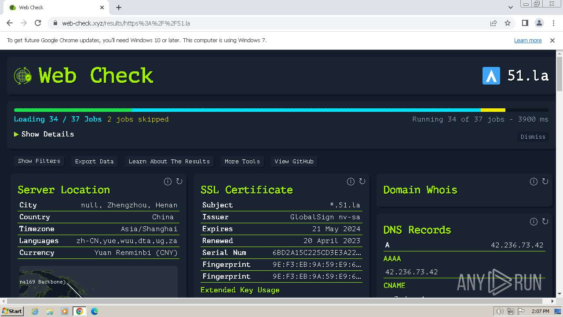Open info for the Domain Whois card
This screenshot has width=563, height=317.
tap(534, 181)
